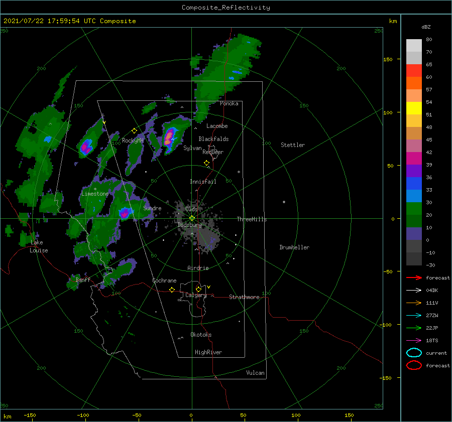Click the Didsbury town label
The image size is (452, 422).
pos(189,225)
